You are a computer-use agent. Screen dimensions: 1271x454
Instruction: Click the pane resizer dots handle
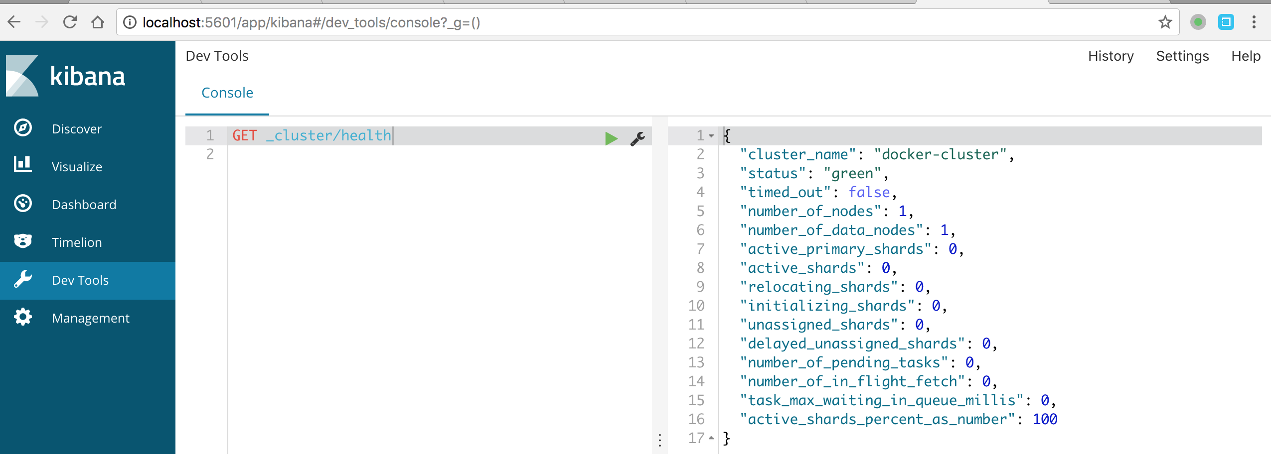pos(660,441)
